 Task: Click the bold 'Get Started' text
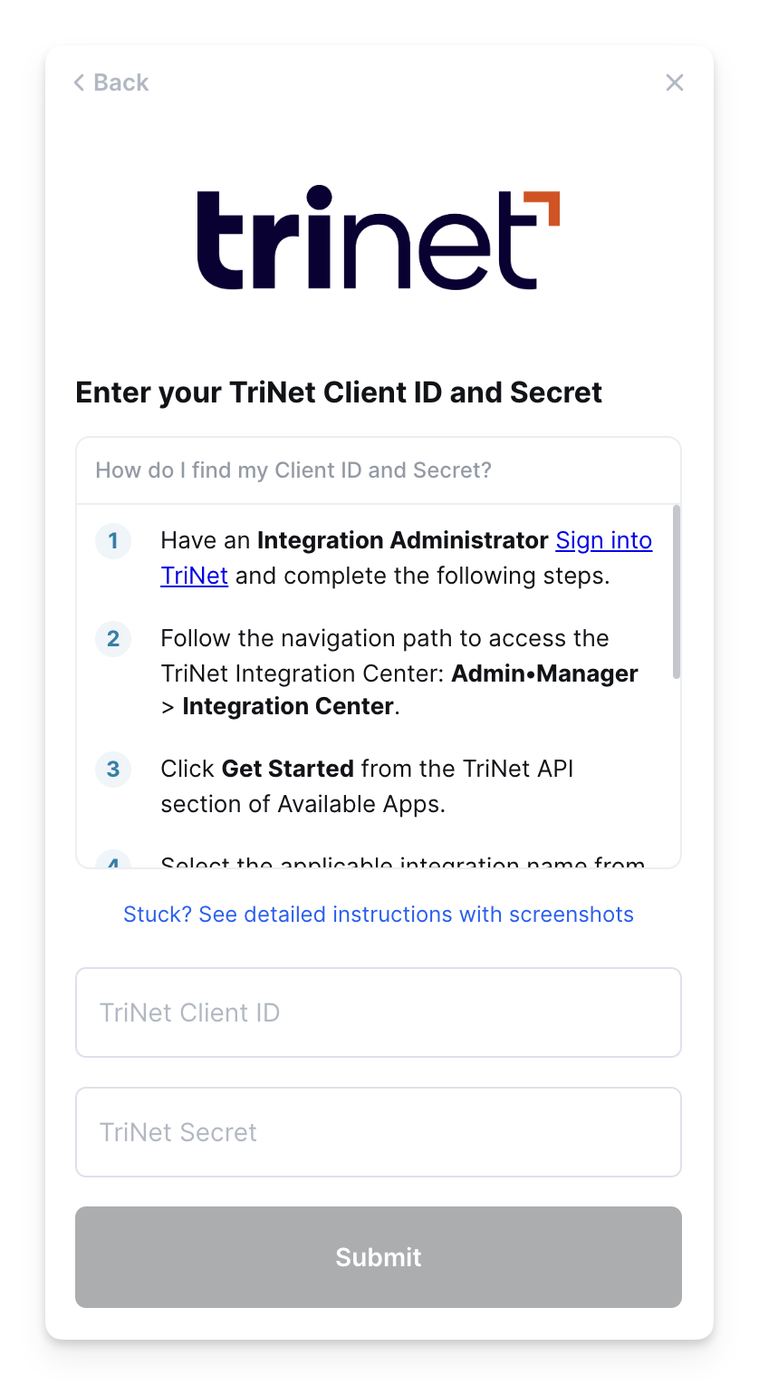click(x=287, y=770)
